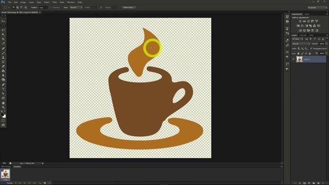Select the Hand tool
The image size is (329, 185).
[x=3, y=103]
